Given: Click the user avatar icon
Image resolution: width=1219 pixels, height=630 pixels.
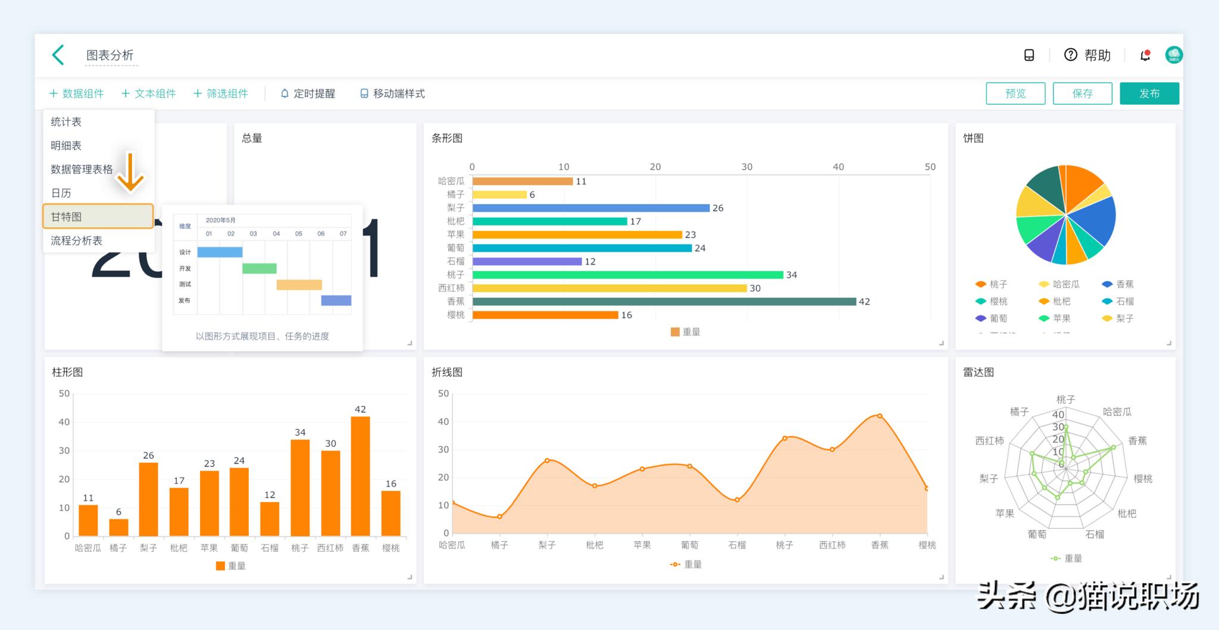Looking at the screenshot, I should (1173, 55).
